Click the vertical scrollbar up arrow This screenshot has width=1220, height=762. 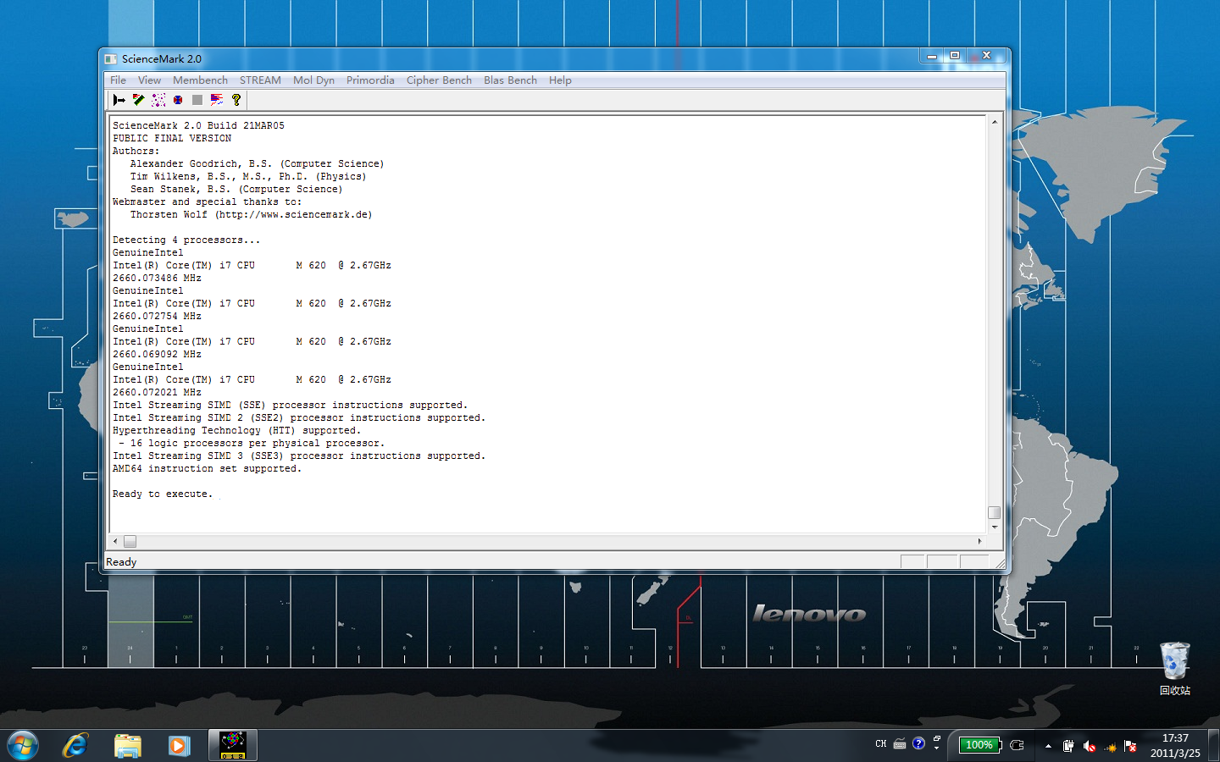[994, 122]
